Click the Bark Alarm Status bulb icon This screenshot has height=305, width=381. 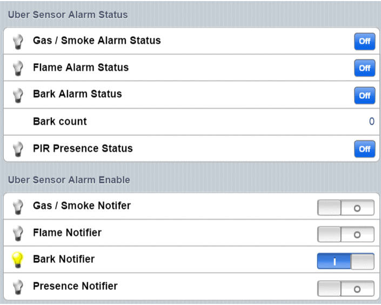point(19,95)
